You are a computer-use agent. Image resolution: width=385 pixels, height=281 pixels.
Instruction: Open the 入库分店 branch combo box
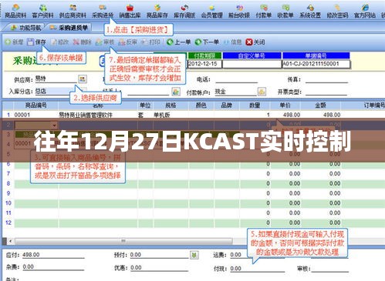56,91
